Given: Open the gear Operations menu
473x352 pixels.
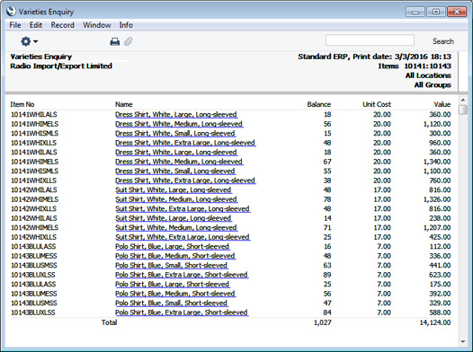Looking at the screenshot, I should (29, 41).
